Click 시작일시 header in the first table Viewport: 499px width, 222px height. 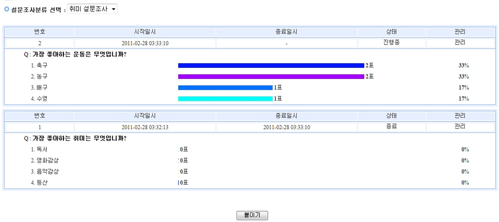click(145, 32)
